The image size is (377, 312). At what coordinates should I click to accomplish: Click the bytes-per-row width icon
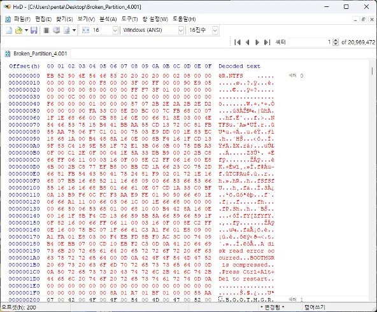[85, 31]
